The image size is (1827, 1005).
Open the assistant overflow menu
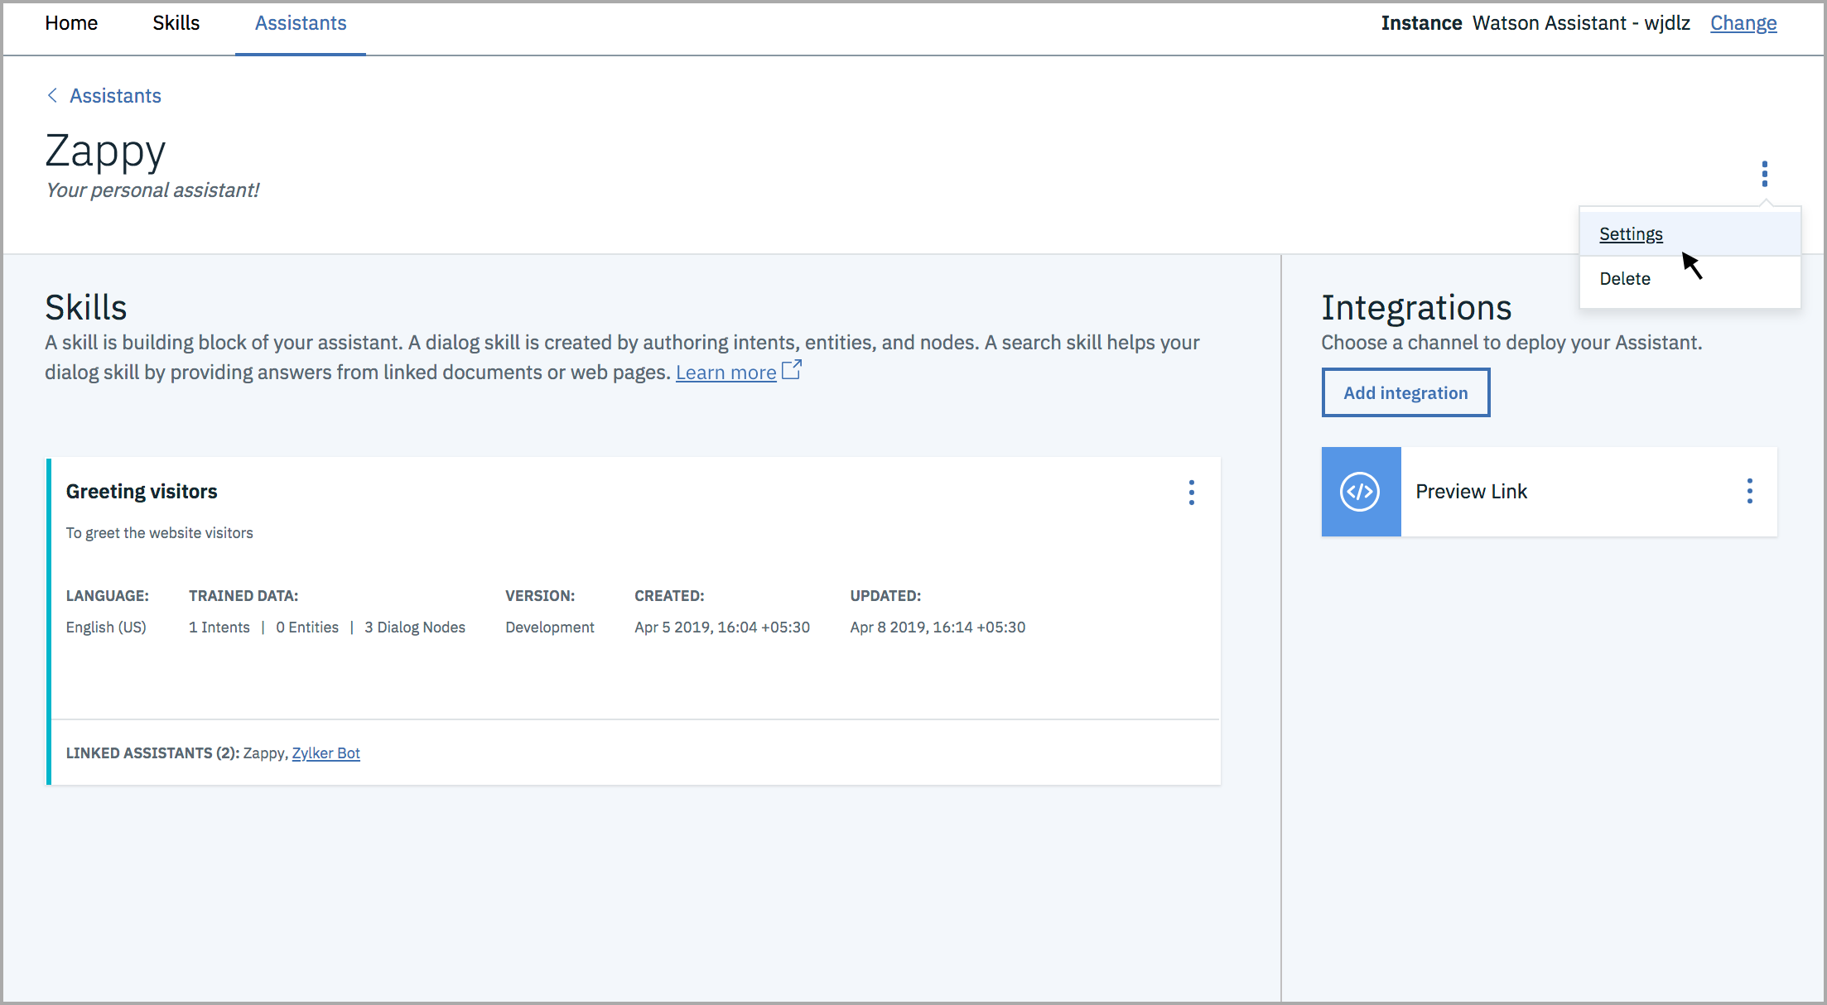pos(1765,174)
